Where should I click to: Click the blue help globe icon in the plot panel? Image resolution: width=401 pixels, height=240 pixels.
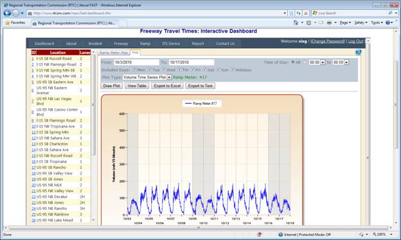point(359,52)
